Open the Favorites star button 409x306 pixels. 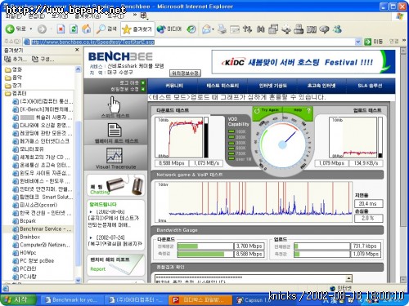[137, 29]
